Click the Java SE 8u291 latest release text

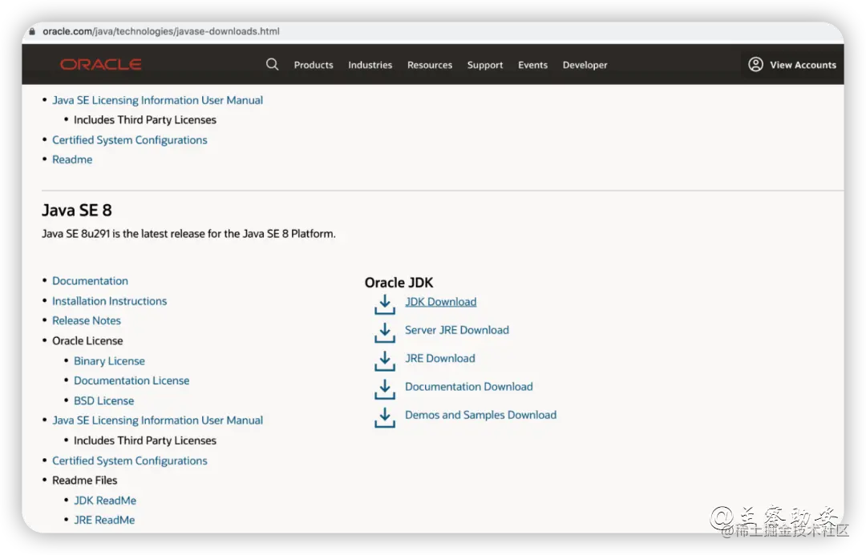(x=188, y=234)
